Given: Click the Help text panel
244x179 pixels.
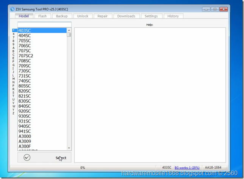Looking at the screenshot, I should [x=150, y=95].
